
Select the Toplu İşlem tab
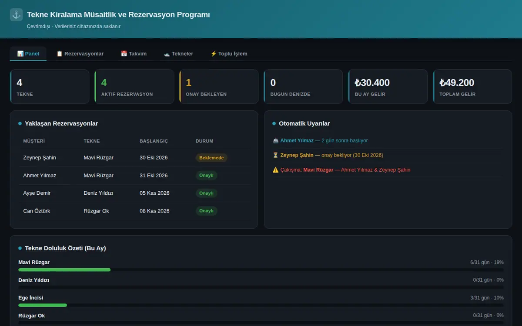point(229,54)
